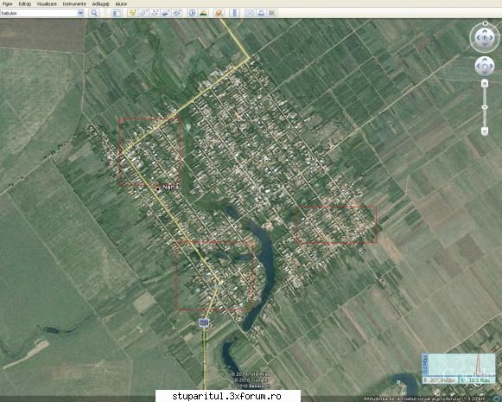Screen dimensions: 502x402
Task: Pan north with move joystick up arrow
Action: (x=485, y=60)
